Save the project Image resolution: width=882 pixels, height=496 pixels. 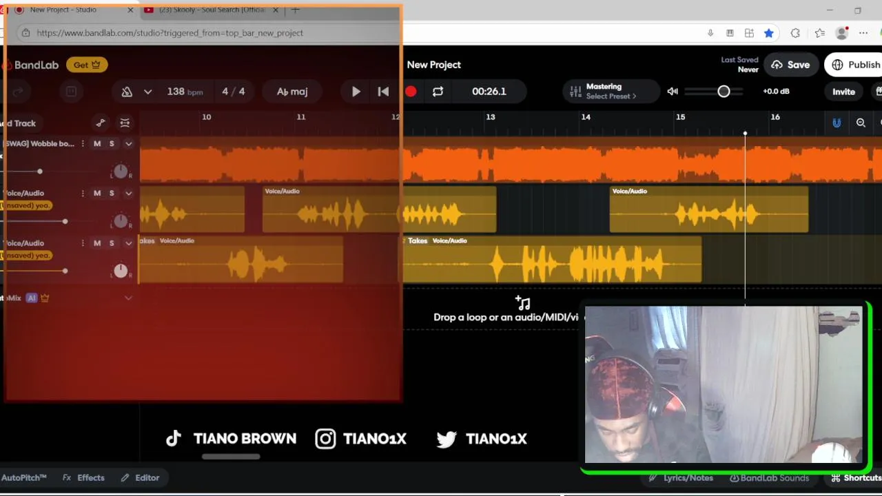pyautogui.click(x=790, y=65)
